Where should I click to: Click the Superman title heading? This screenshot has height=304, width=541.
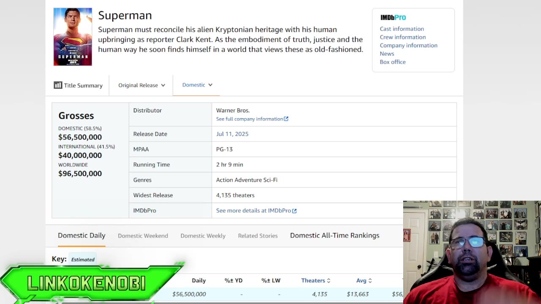(125, 15)
